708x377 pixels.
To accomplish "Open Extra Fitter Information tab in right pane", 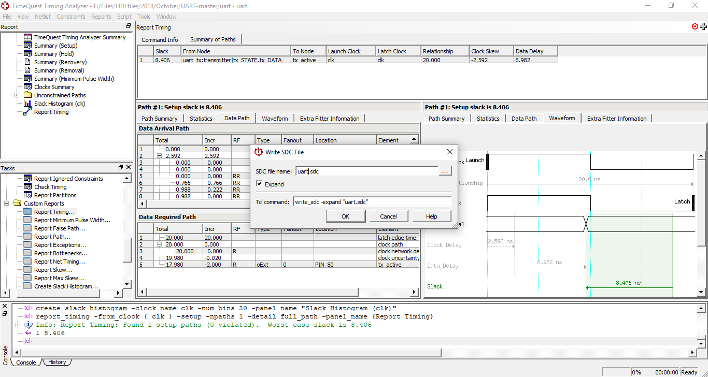I will [x=617, y=119].
